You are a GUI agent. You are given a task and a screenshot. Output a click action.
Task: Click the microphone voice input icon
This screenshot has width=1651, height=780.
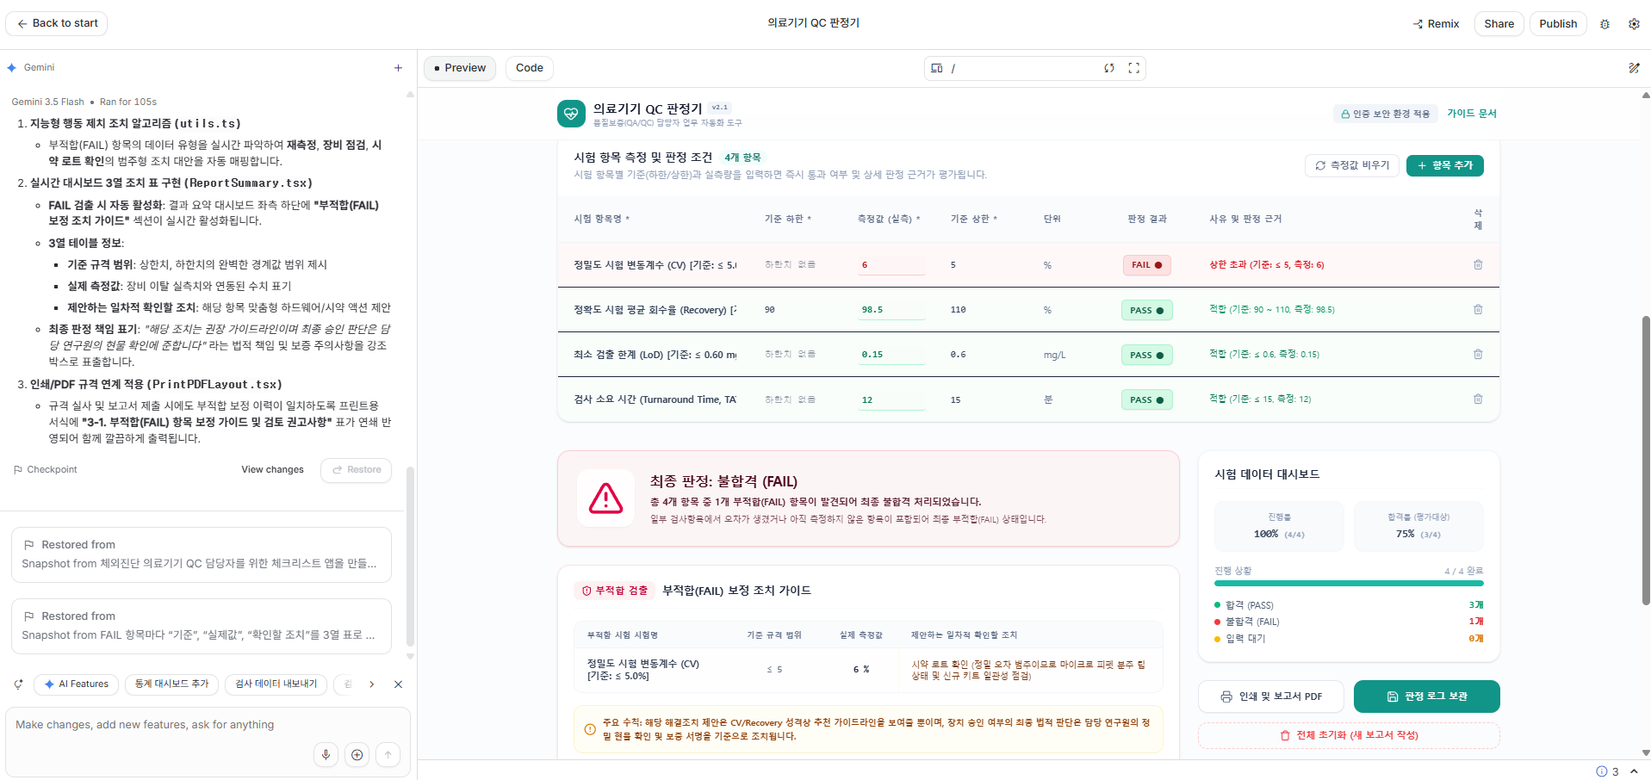coord(326,755)
